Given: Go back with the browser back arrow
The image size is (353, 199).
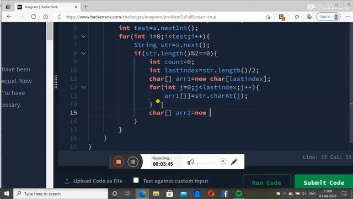Looking at the screenshot, I should (x=9, y=17).
